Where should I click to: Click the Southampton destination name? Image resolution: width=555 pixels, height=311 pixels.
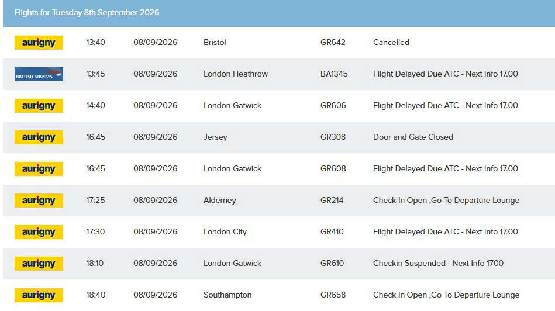click(227, 295)
